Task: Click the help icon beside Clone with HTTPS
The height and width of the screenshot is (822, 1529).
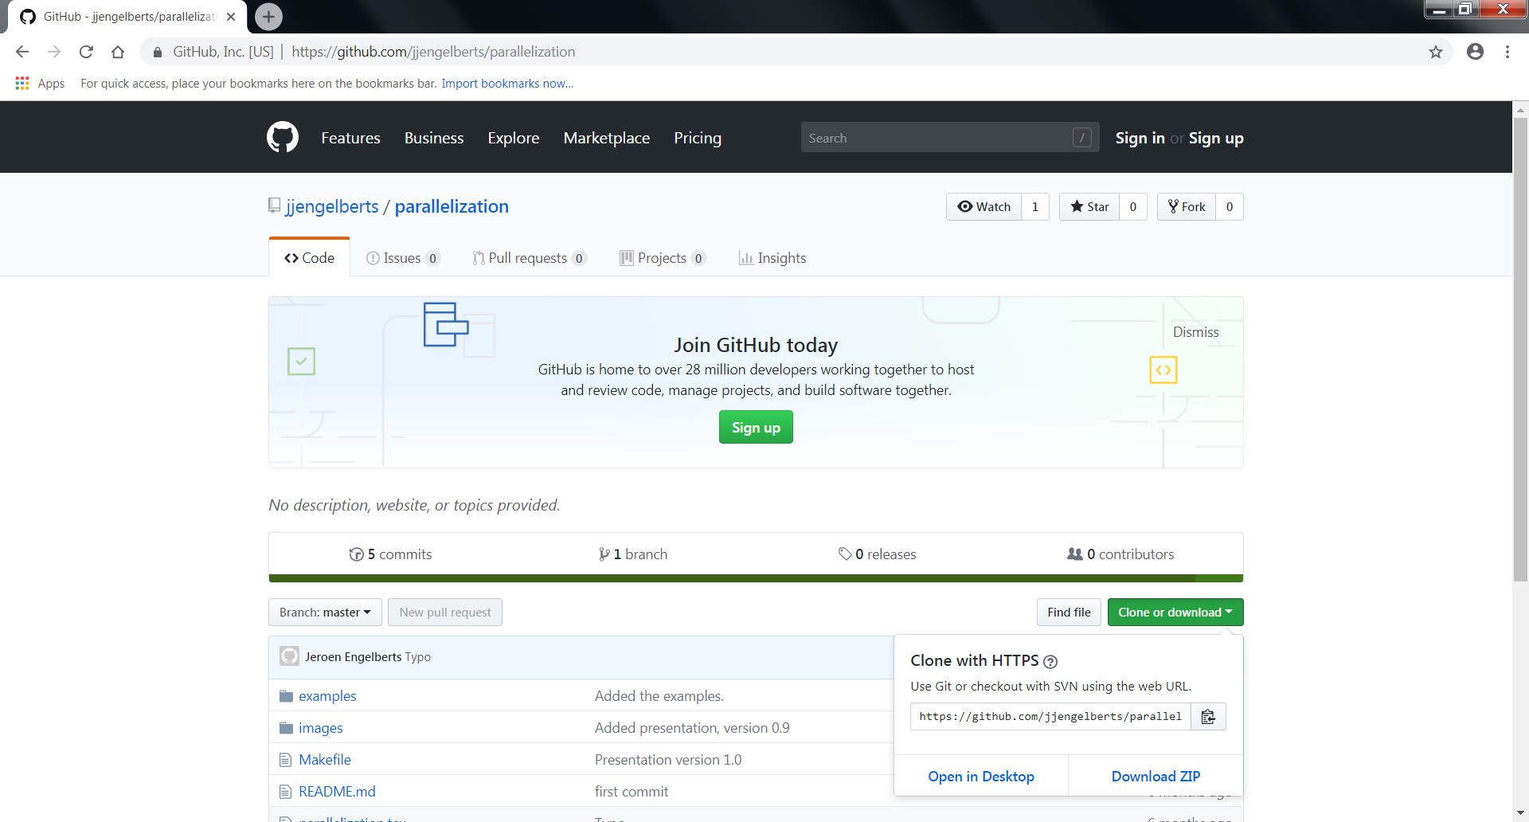Action: 1051,661
